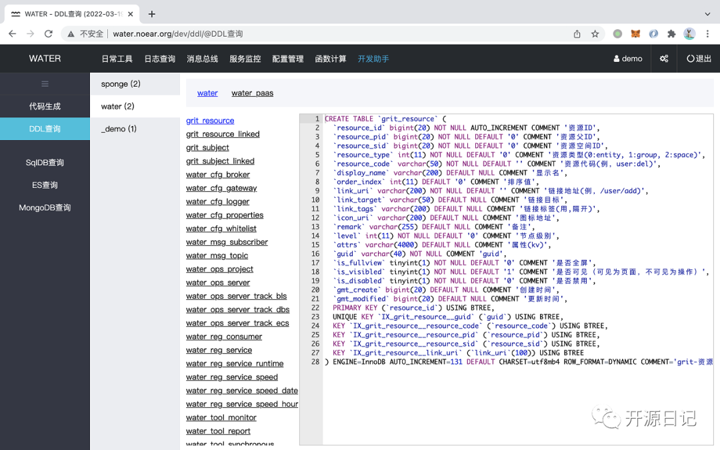This screenshot has height=450, width=720.
Task: Open the water_cfg_gateway table link
Action: click(221, 188)
